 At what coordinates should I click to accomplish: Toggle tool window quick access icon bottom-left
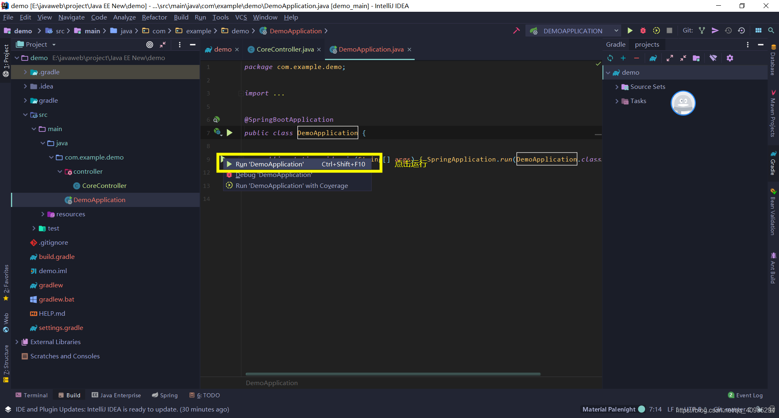[x=8, y=409]
